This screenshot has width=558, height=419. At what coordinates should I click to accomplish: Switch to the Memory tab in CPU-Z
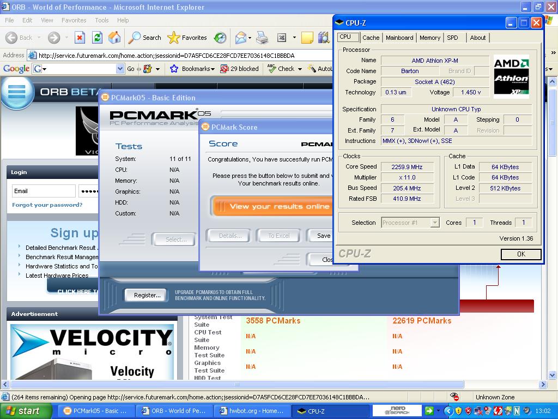[430, 38]
